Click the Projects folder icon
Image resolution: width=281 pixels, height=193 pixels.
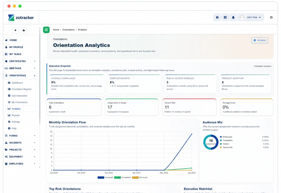pyautogui.click(x=6, y=149)
